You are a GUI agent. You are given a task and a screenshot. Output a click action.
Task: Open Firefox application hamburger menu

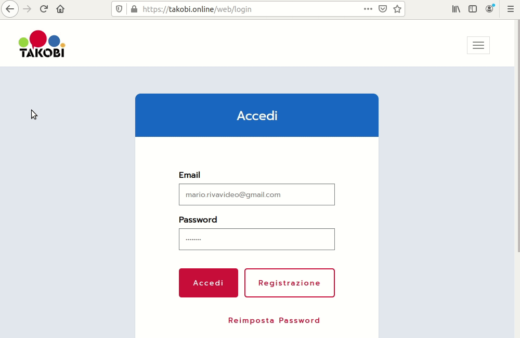[x=511, y=9]
